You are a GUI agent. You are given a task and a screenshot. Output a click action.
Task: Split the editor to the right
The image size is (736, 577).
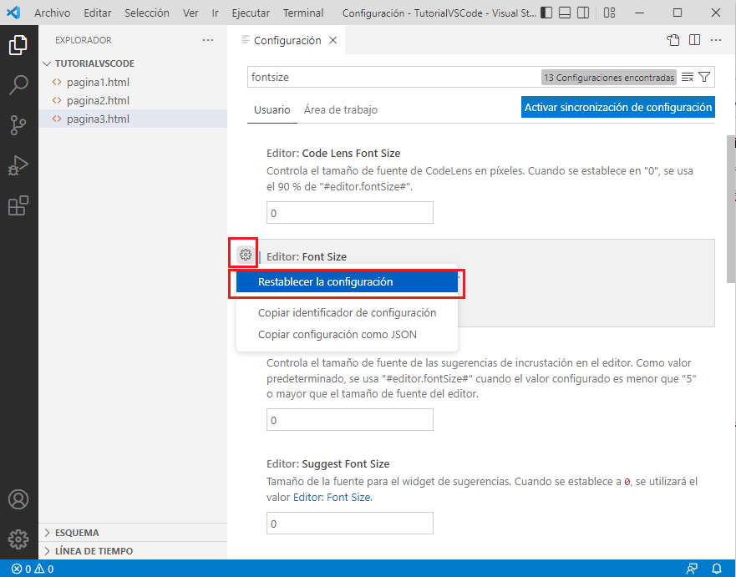pos(695,40)
